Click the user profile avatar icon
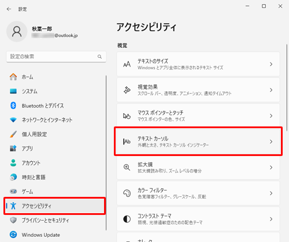 tap(17, 32)
